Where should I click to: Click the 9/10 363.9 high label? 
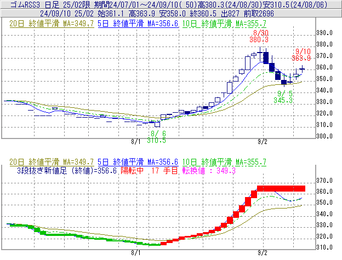pyautogui.click(x=301, y=55)
